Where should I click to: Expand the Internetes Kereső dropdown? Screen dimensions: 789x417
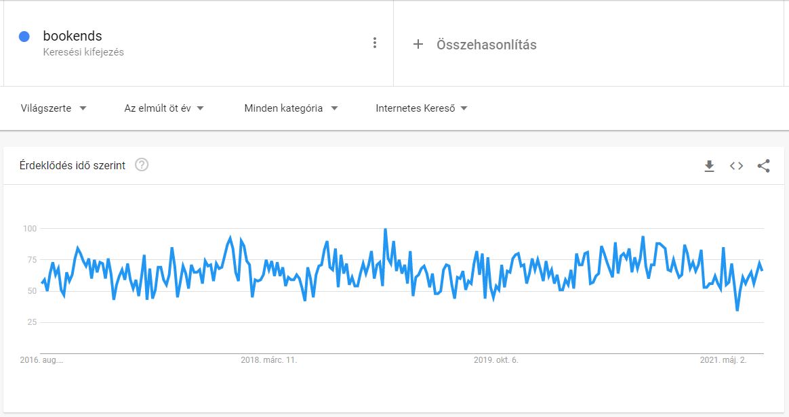click(x=421, y=108)
